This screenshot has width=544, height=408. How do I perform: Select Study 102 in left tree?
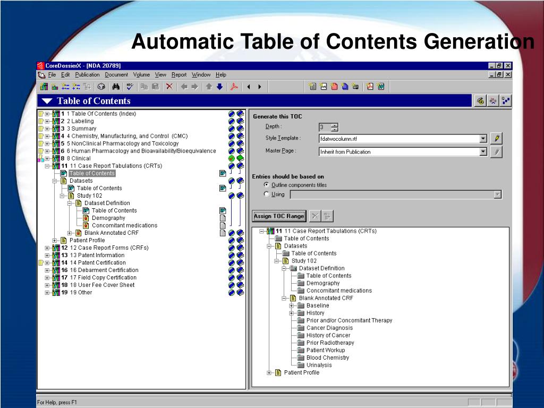(x=89, y=195)
